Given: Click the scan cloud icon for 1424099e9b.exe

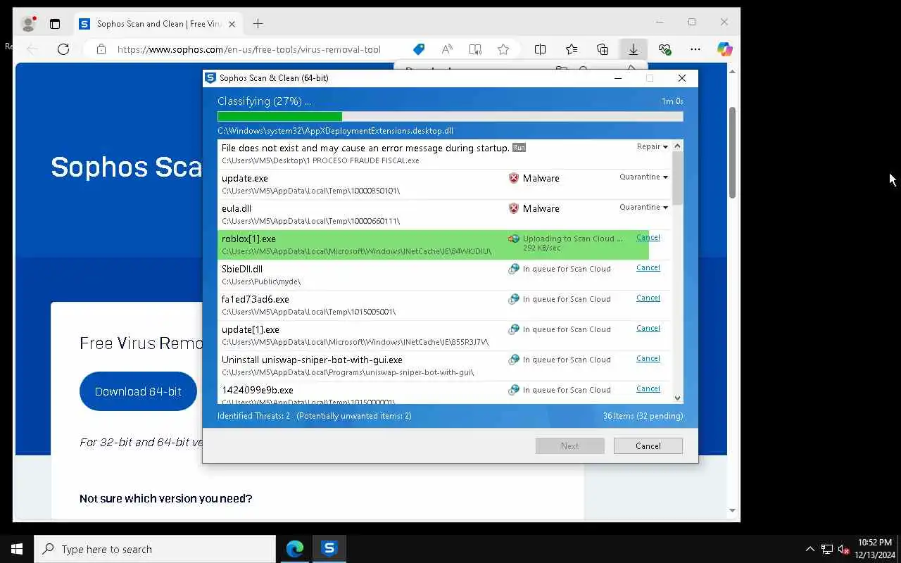Looking at the screenshot, I should (x=514, y=390).
